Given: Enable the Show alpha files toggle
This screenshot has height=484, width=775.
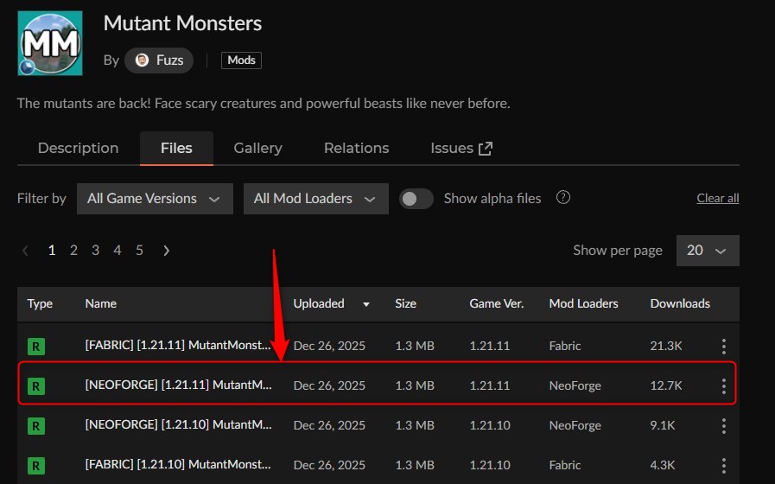Looking at the screenshot, I should click(x=416, y=199).
